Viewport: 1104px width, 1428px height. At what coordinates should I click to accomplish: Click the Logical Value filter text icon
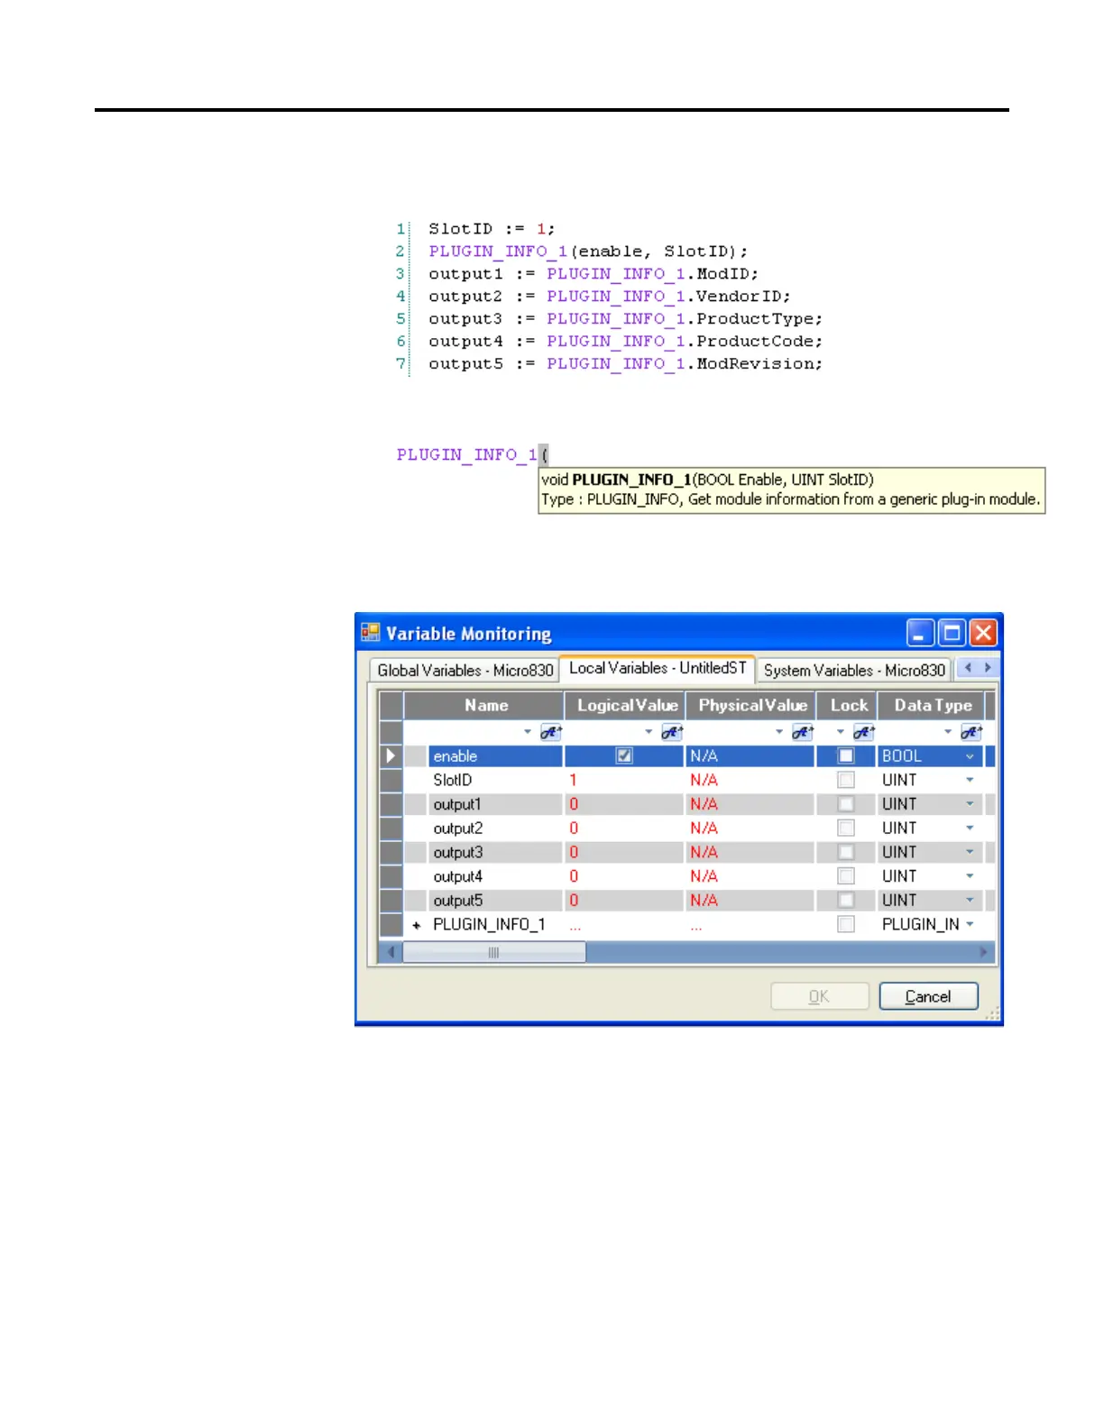pyautogui.click(x=672, y=733)
